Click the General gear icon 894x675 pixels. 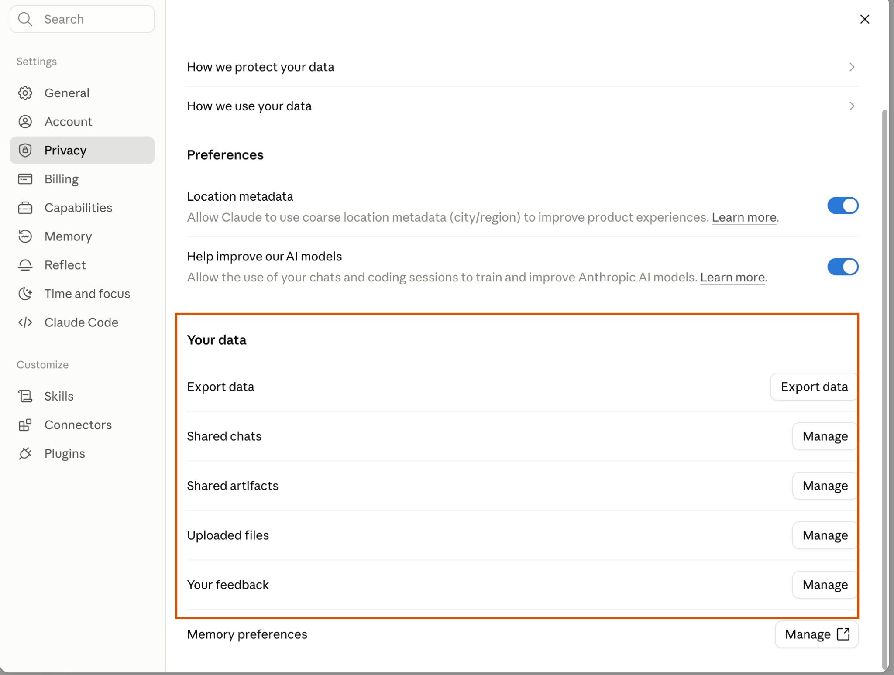click(25, 93)
